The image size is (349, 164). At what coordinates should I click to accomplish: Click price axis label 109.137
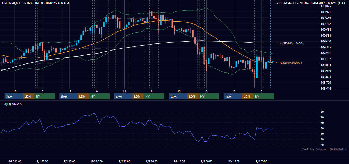326,59
